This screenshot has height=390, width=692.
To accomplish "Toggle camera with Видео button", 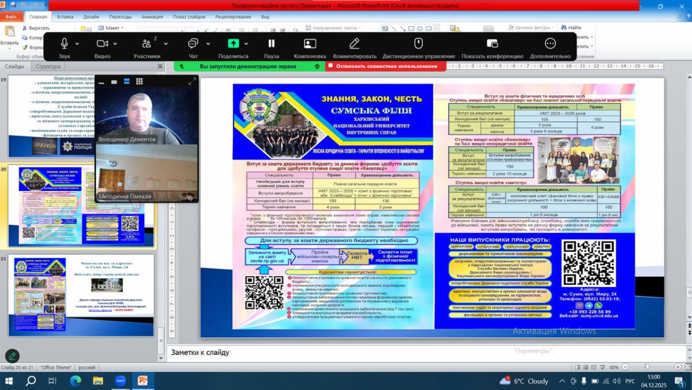I will (x=102, y=44).
